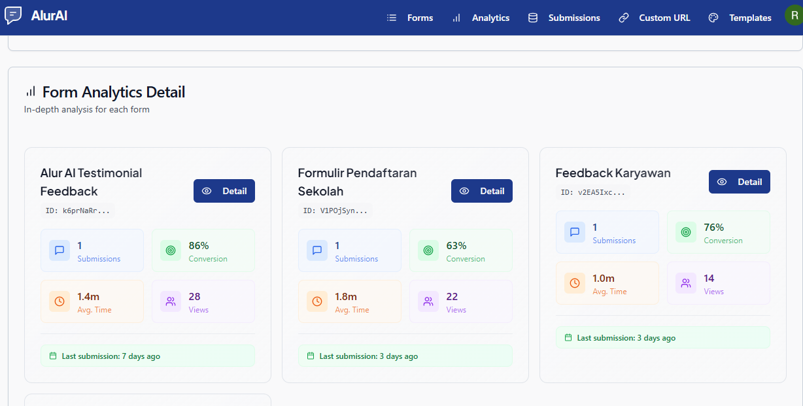Image resolution: width=803 pixels, height=406 pixels.
Task: Click conversion target icon in Alur AI Testimonial card
Action: 171,250
